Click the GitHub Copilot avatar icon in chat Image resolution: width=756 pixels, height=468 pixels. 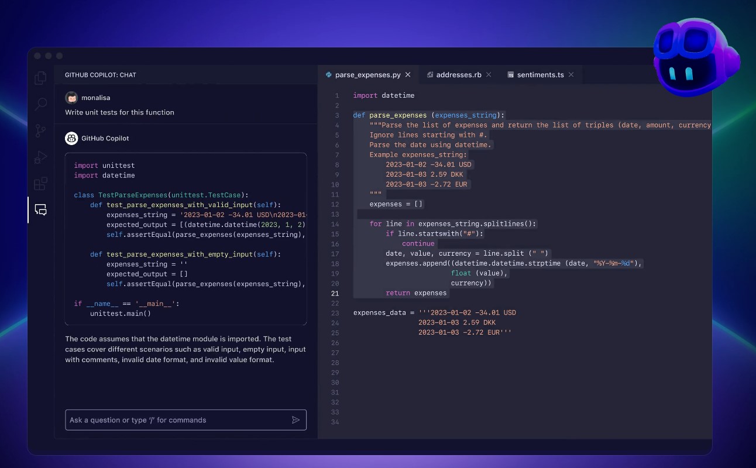click(x=71, y=139)
